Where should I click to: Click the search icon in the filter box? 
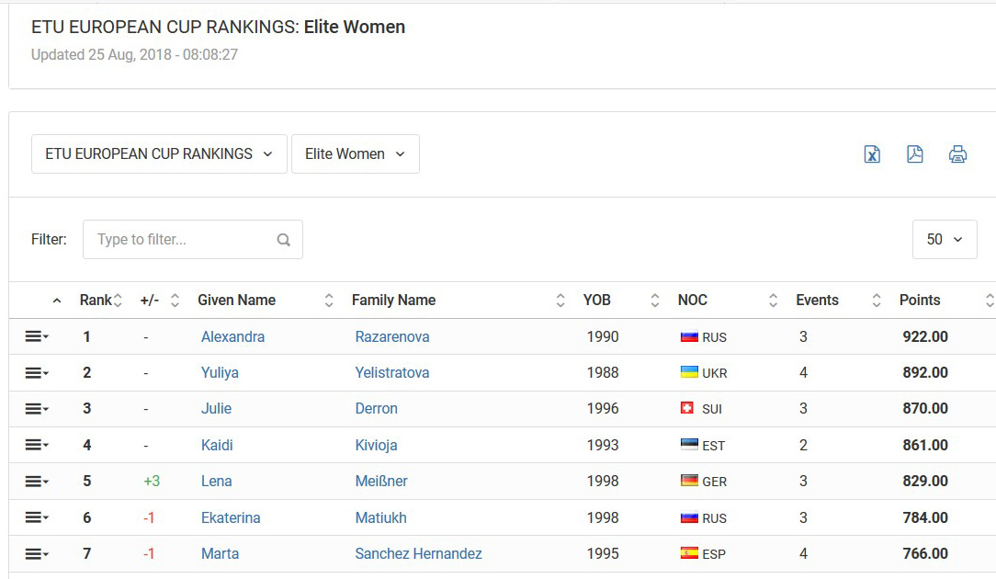(284, 240)
